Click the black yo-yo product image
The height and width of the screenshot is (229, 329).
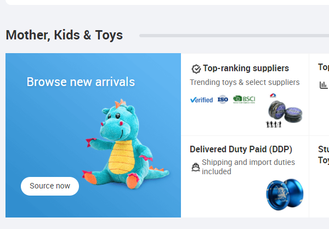pos(285,111)
